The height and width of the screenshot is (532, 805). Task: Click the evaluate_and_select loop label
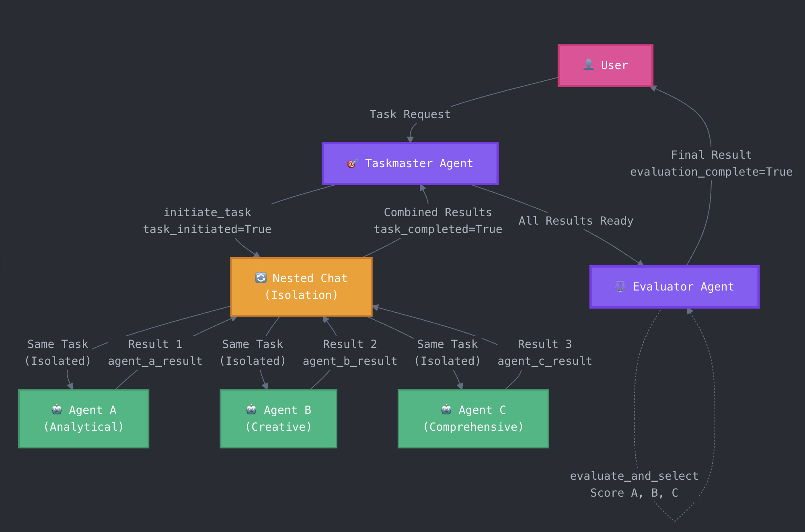tap(634, 484)
